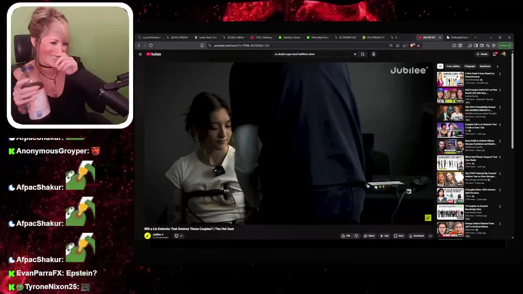
Task: Activate voice search microphone
Action: pyautogui.click(x=373, y=54)
